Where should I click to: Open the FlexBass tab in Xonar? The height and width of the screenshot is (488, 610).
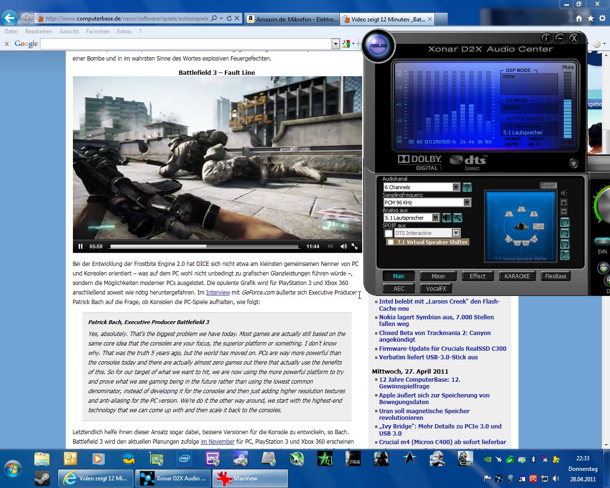point(556,276)
